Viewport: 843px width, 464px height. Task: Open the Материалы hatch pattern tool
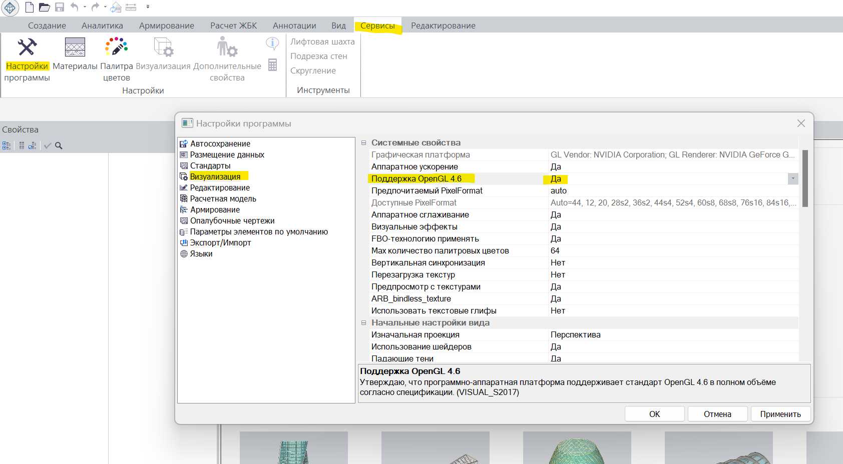coord(75,47)
